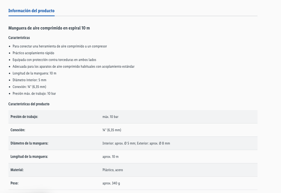Viewport: 281px width, 193px height.
Task: Click the Presión máx. de trabajo bullet
Action: point(34,94)
